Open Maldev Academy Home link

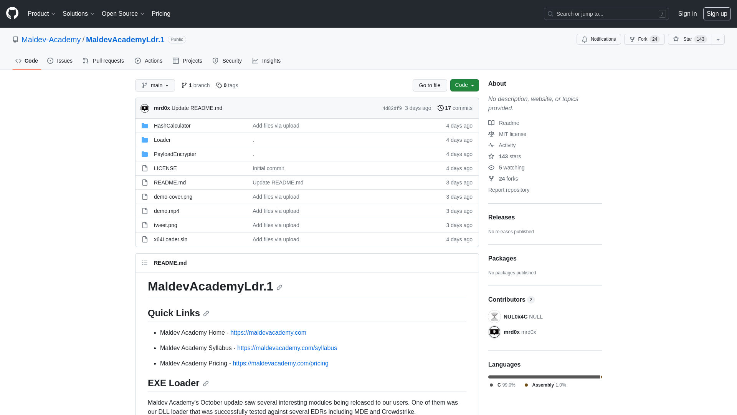pos(268,333)
